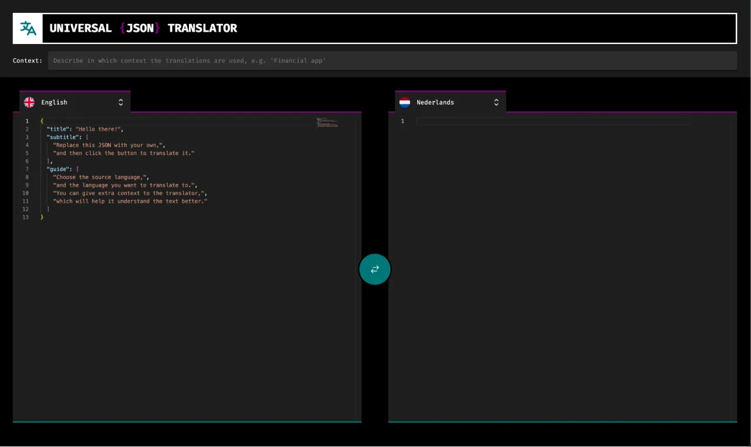This screenshot has height=447, width=751.
Task: Click line number 13 in source editor
Action: pyautogui.click(x=25, y=217)
